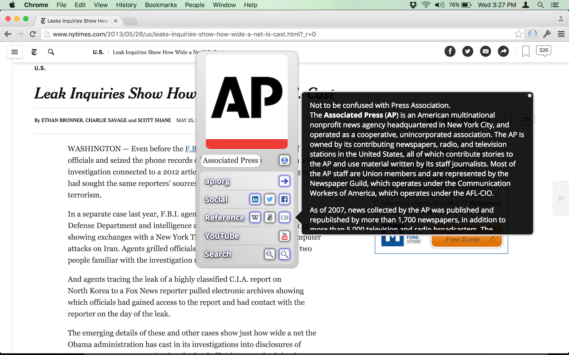Click the Chrome forward arrow
569x355 pixels.
[x=20, y=34]
